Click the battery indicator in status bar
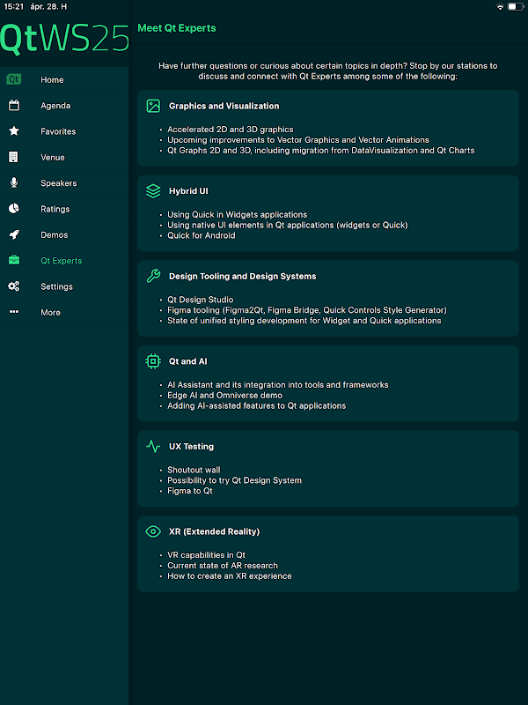 click(x=515, y=7)
